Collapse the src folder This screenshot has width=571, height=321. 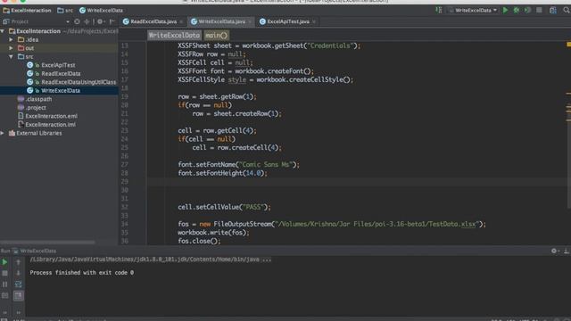[12, 57]
